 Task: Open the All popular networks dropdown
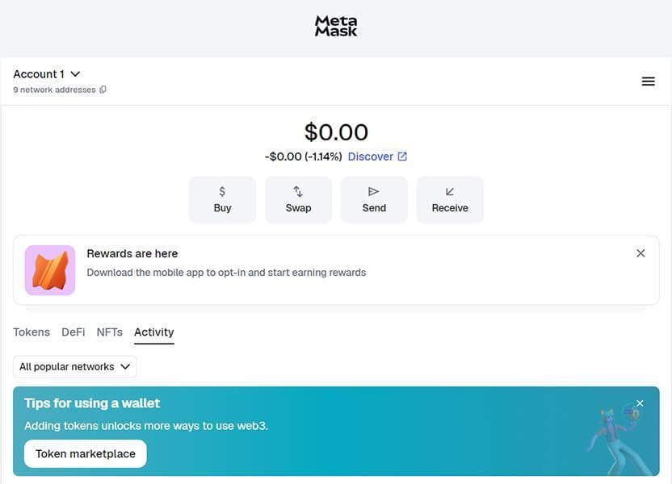coord(74,366)
